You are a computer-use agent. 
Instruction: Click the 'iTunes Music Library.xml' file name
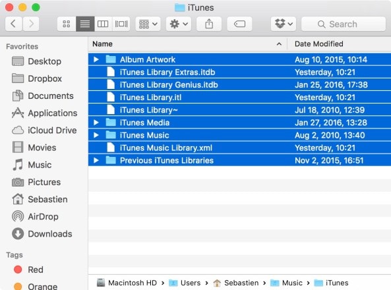click(166, 148)
